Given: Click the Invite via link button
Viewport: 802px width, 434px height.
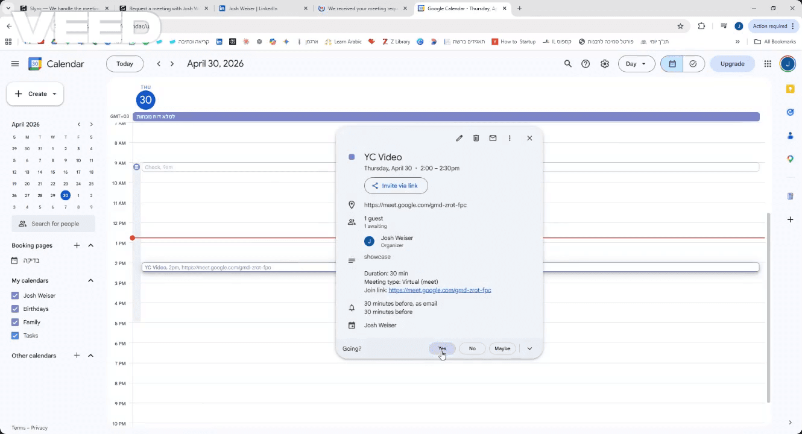Looking at the screenshot, I should tap(396, 186).
